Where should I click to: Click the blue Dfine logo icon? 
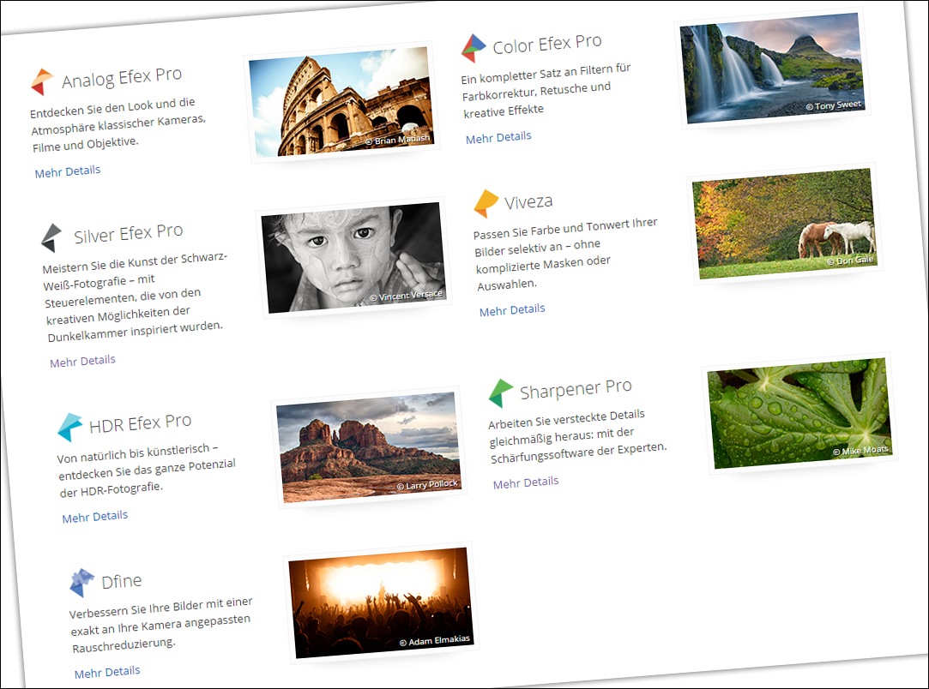[81, 583]
